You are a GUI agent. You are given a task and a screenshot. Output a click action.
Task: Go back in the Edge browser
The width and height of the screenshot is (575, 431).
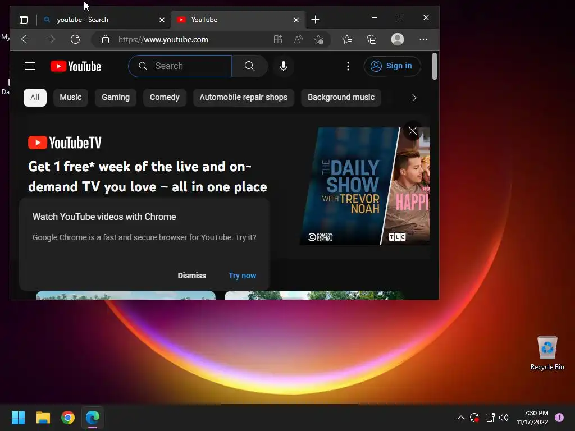(x=26, y=39)
